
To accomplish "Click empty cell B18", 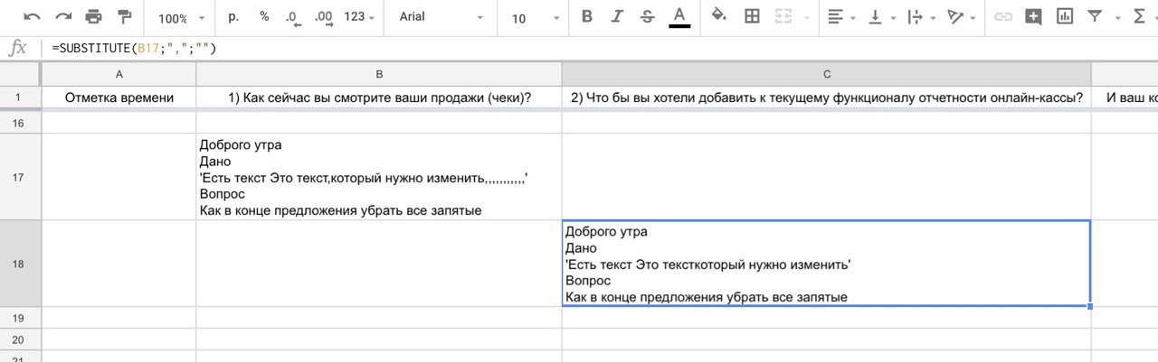I will (379, 264).
